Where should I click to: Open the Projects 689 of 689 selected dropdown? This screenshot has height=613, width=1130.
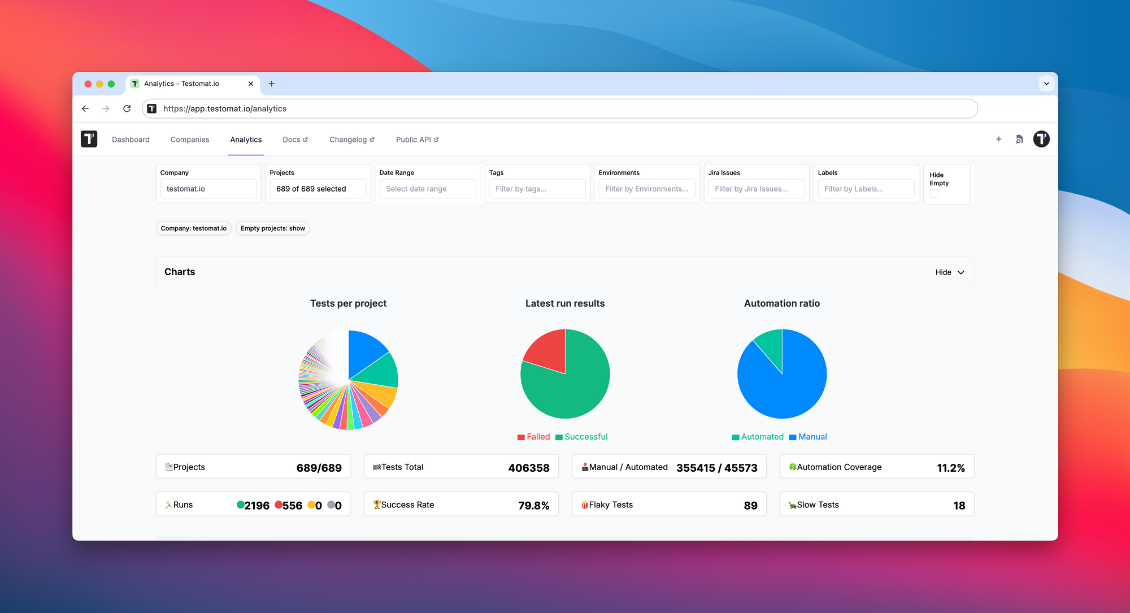(318, 189)
